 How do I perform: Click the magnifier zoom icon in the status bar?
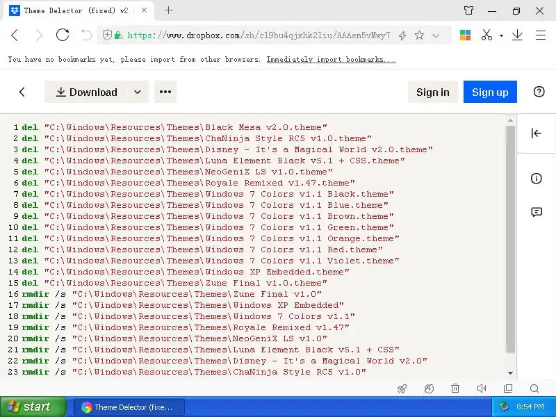(x=534, y=389)
